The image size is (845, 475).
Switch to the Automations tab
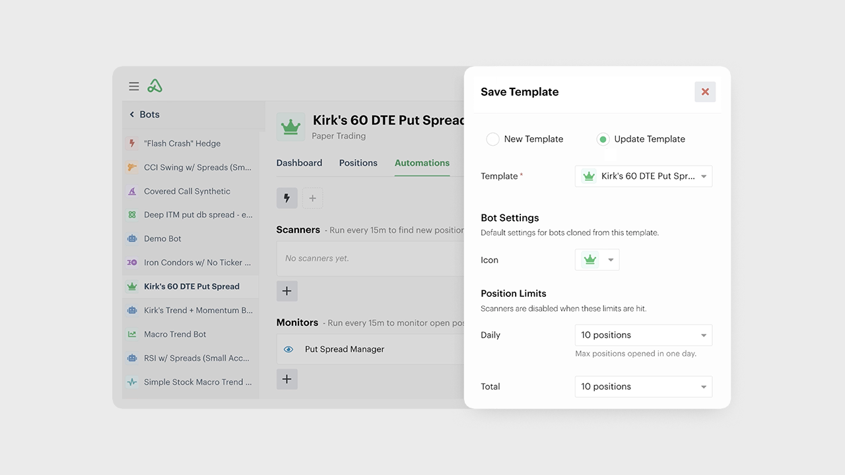click(x=422, y=163)
